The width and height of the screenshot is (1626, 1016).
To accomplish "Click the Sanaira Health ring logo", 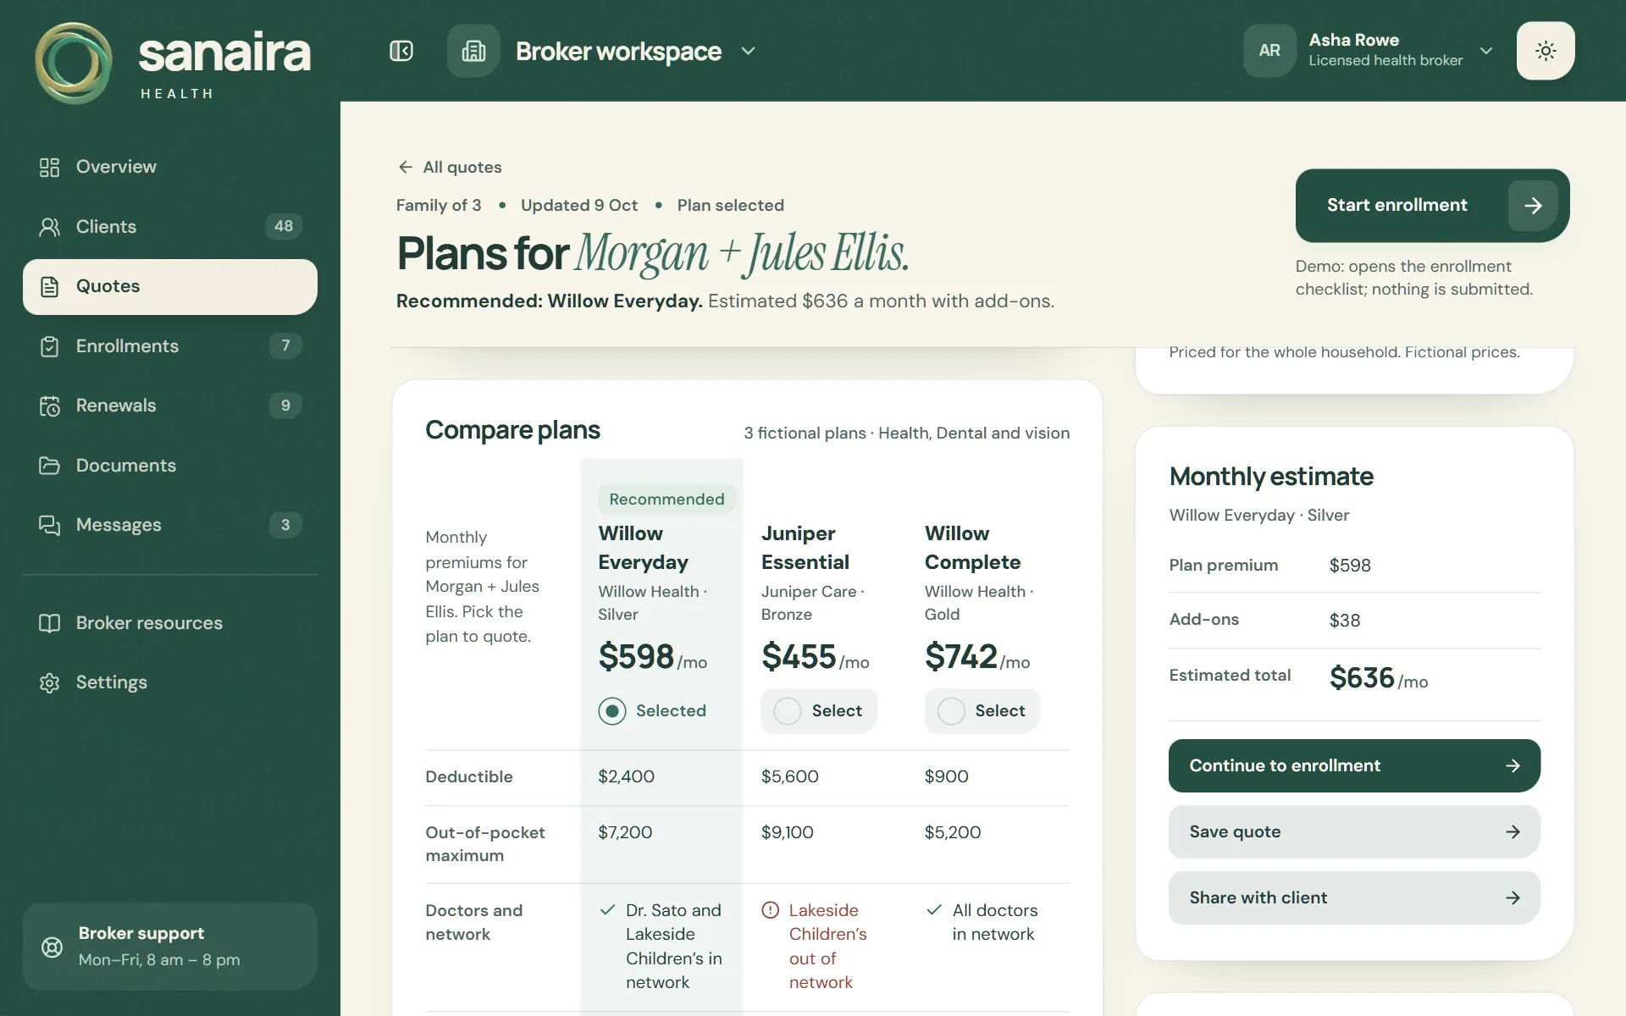I will [x=74, y=63].
